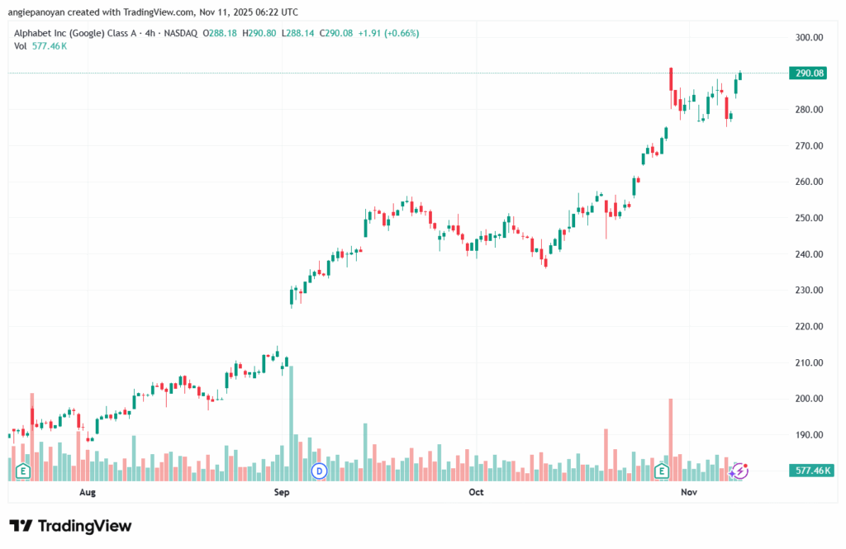
Task: Open the dividend D marker in September
Action: click(319, 471)
